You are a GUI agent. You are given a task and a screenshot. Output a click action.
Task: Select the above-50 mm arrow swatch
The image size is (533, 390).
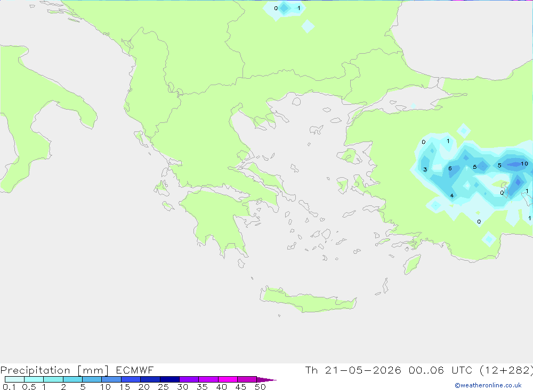(266, 379)
